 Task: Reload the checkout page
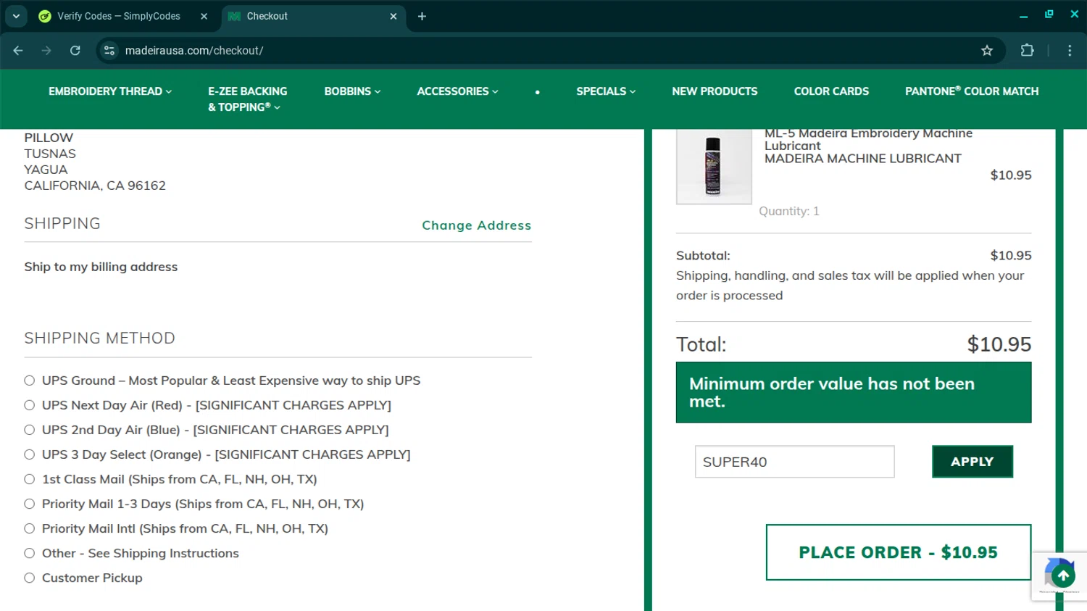pyautogui.click(x=75, y=50)
